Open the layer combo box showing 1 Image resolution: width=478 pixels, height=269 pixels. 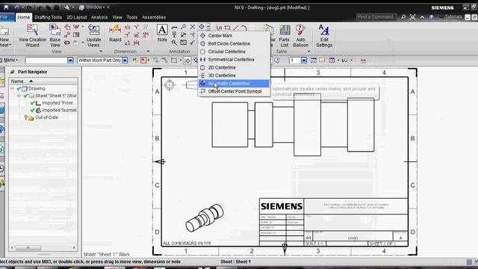(298, 61)
